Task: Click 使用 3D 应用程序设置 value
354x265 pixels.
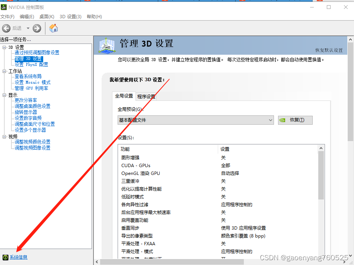Action: 243,228
